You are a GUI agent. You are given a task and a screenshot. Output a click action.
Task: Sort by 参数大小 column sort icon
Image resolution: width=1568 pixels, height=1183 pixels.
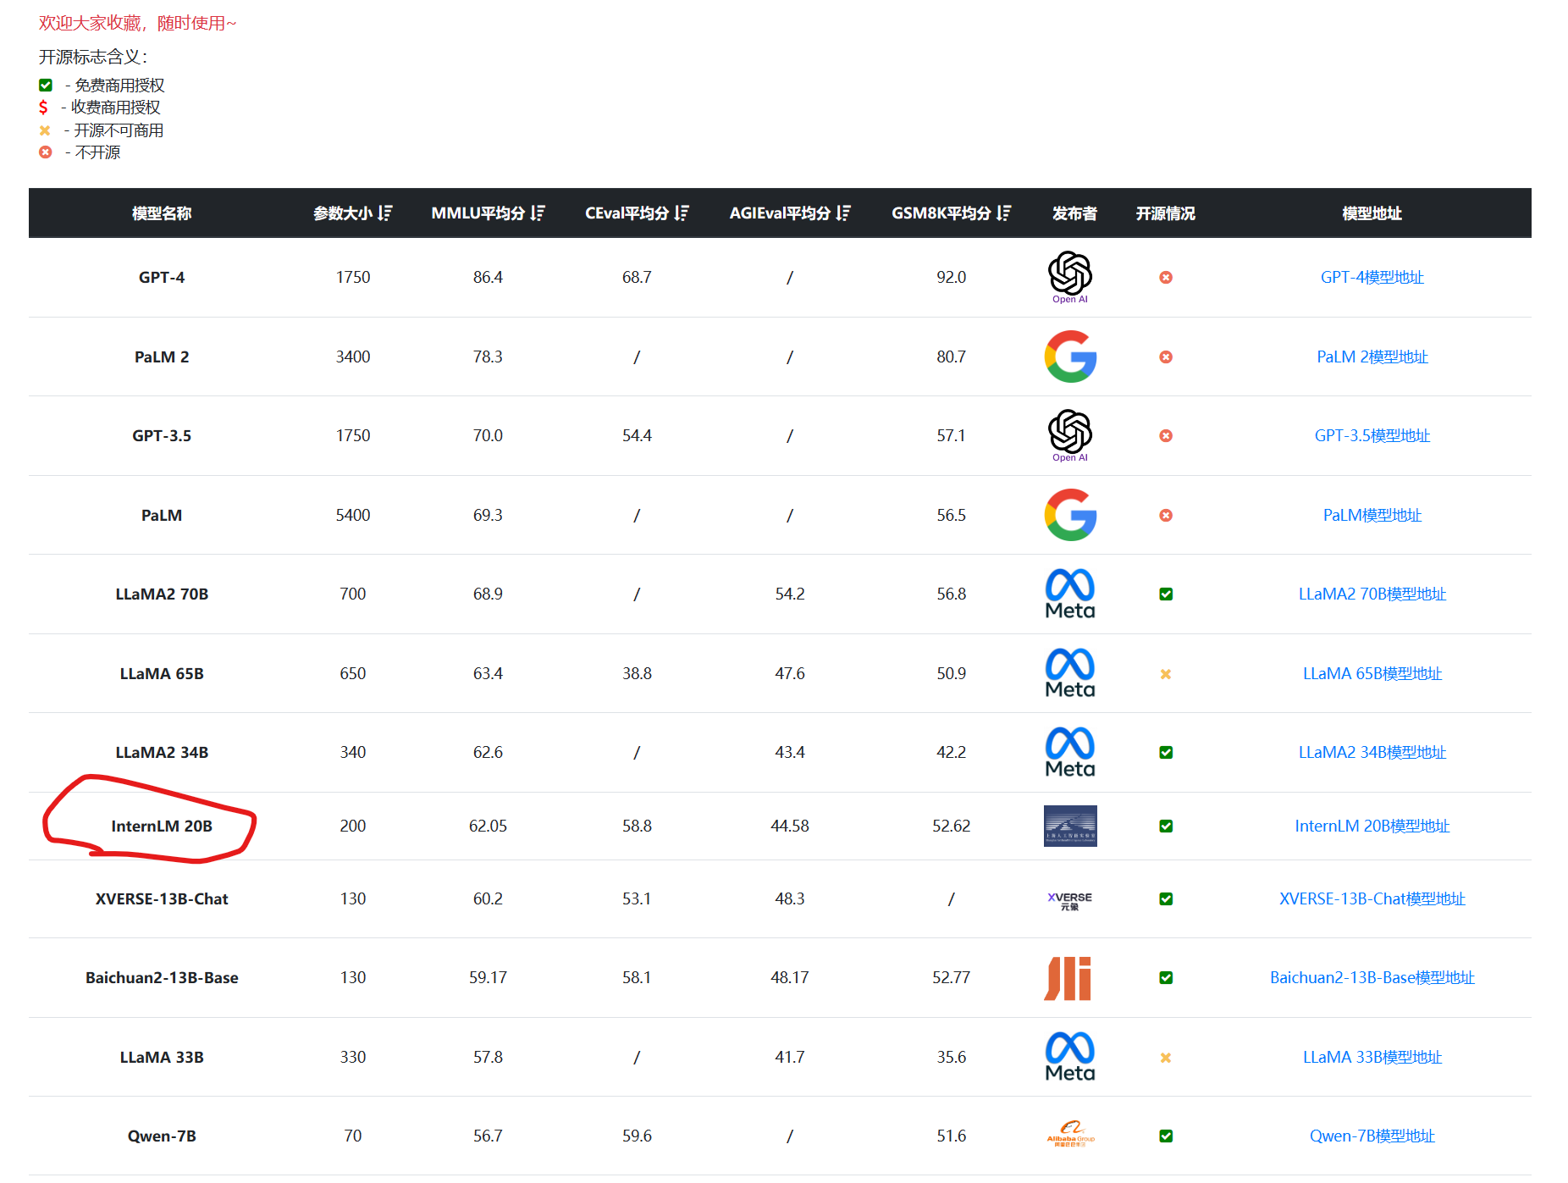(385, 213)
